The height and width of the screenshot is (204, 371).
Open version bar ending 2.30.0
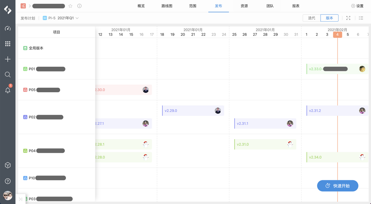pyautogui.click(x=124, y=90)
